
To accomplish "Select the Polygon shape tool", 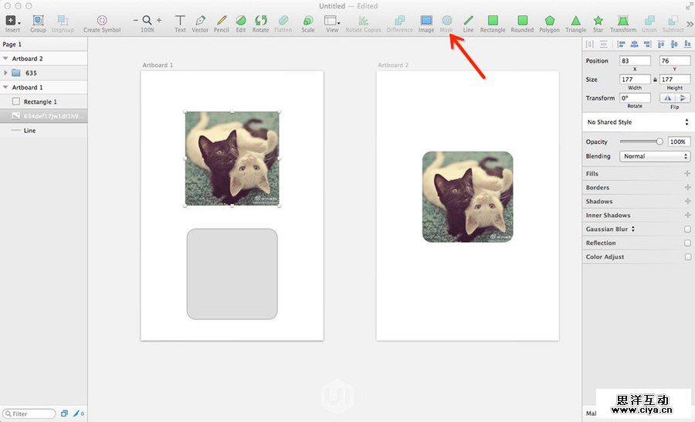I will coord(549,21).
